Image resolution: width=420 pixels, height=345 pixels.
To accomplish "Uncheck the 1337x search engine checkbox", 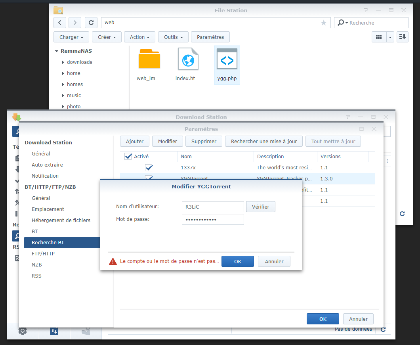I will point(149,168).
